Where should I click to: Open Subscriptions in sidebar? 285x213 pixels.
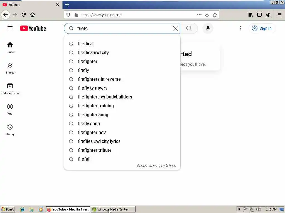10,89
